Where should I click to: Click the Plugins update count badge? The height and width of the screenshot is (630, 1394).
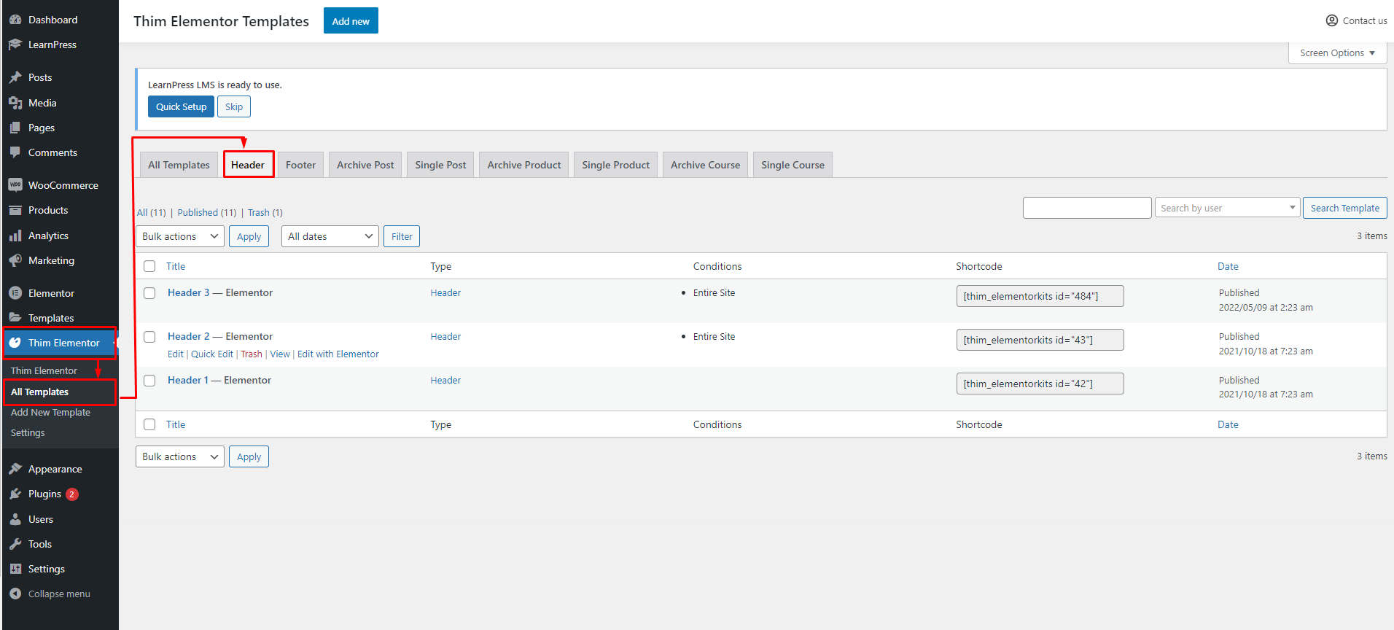tap(71, 494)
